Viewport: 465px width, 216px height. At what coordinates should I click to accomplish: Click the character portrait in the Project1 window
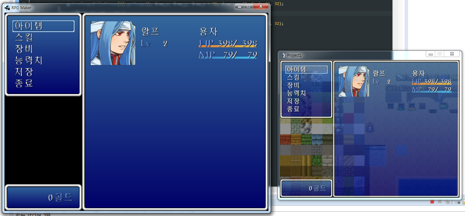pos(354,81)
